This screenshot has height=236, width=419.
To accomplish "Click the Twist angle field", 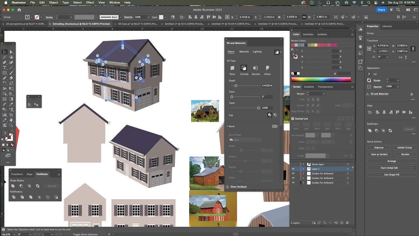I will 267,97.
